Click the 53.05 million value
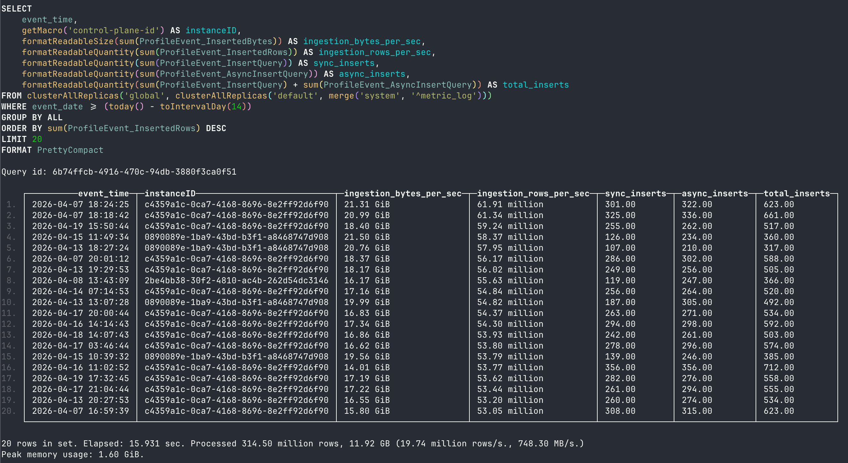 coord(510,411)
